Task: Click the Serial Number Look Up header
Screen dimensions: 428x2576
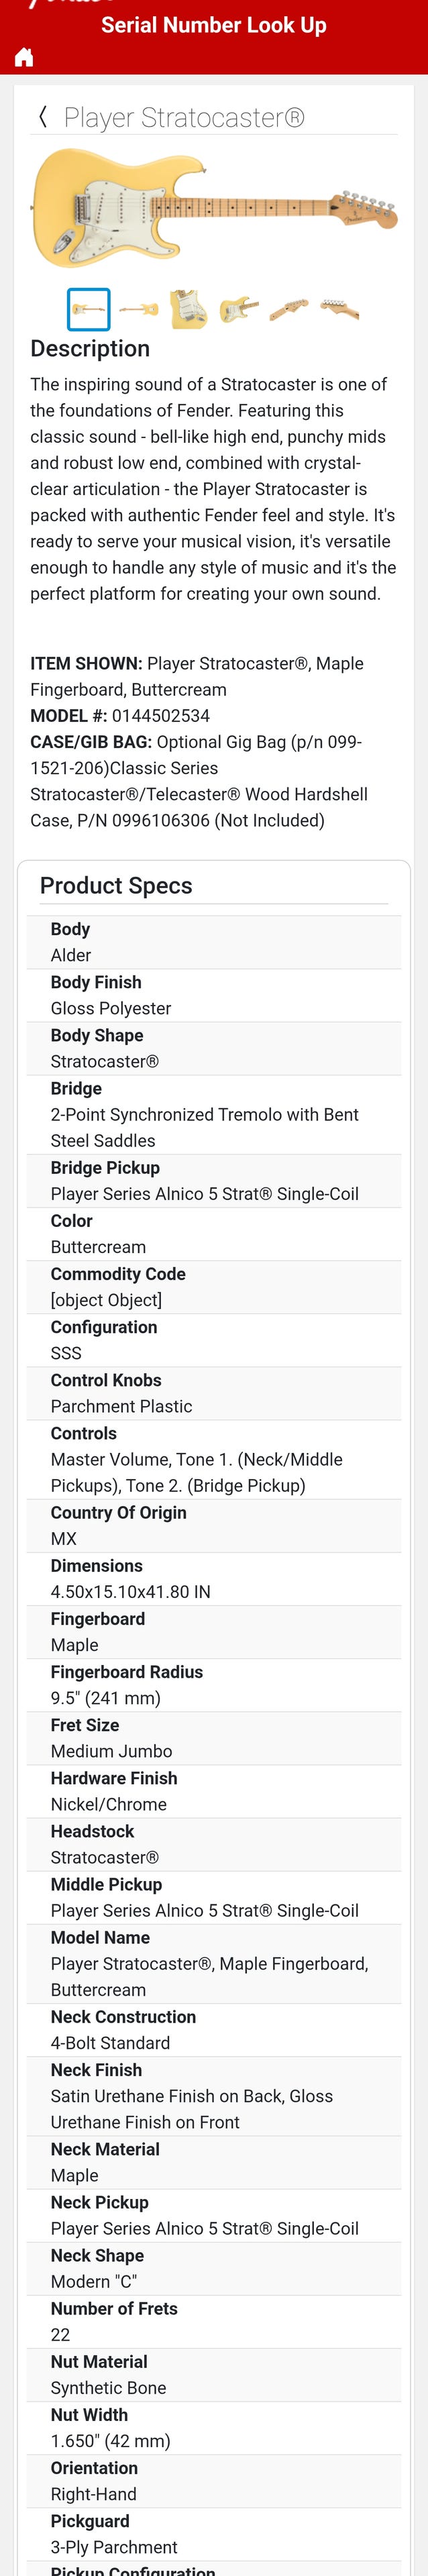Action: pos(214,25)
